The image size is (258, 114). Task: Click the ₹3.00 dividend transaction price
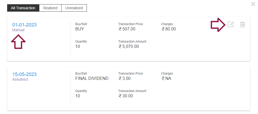pyautogui.click(x=125, y=78)
